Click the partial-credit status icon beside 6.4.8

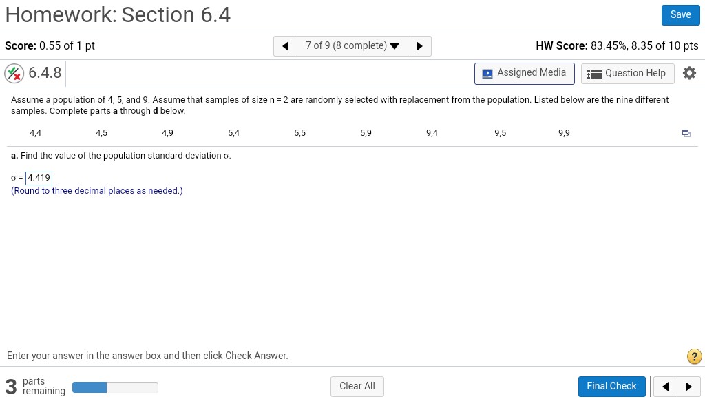click(14, 73)
